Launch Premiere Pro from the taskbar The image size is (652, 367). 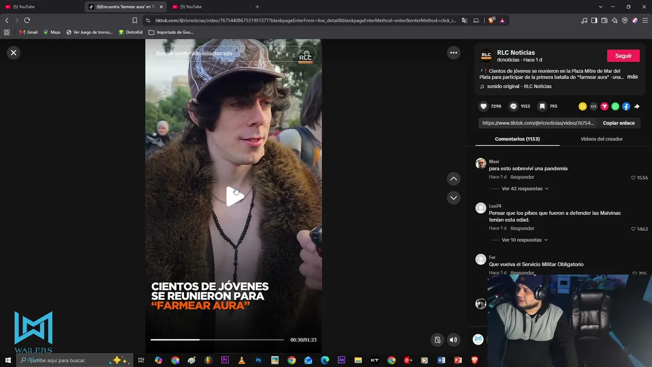point(225,360)
